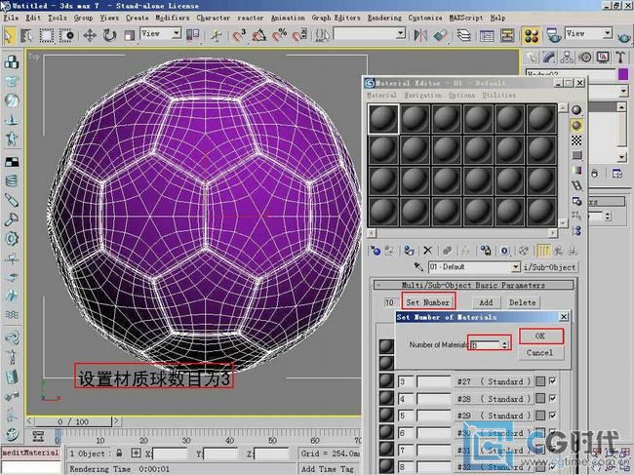Screen dimensions: 634x475
Task: Open Schematic View from main toolbar
Action: coord(507,35)
